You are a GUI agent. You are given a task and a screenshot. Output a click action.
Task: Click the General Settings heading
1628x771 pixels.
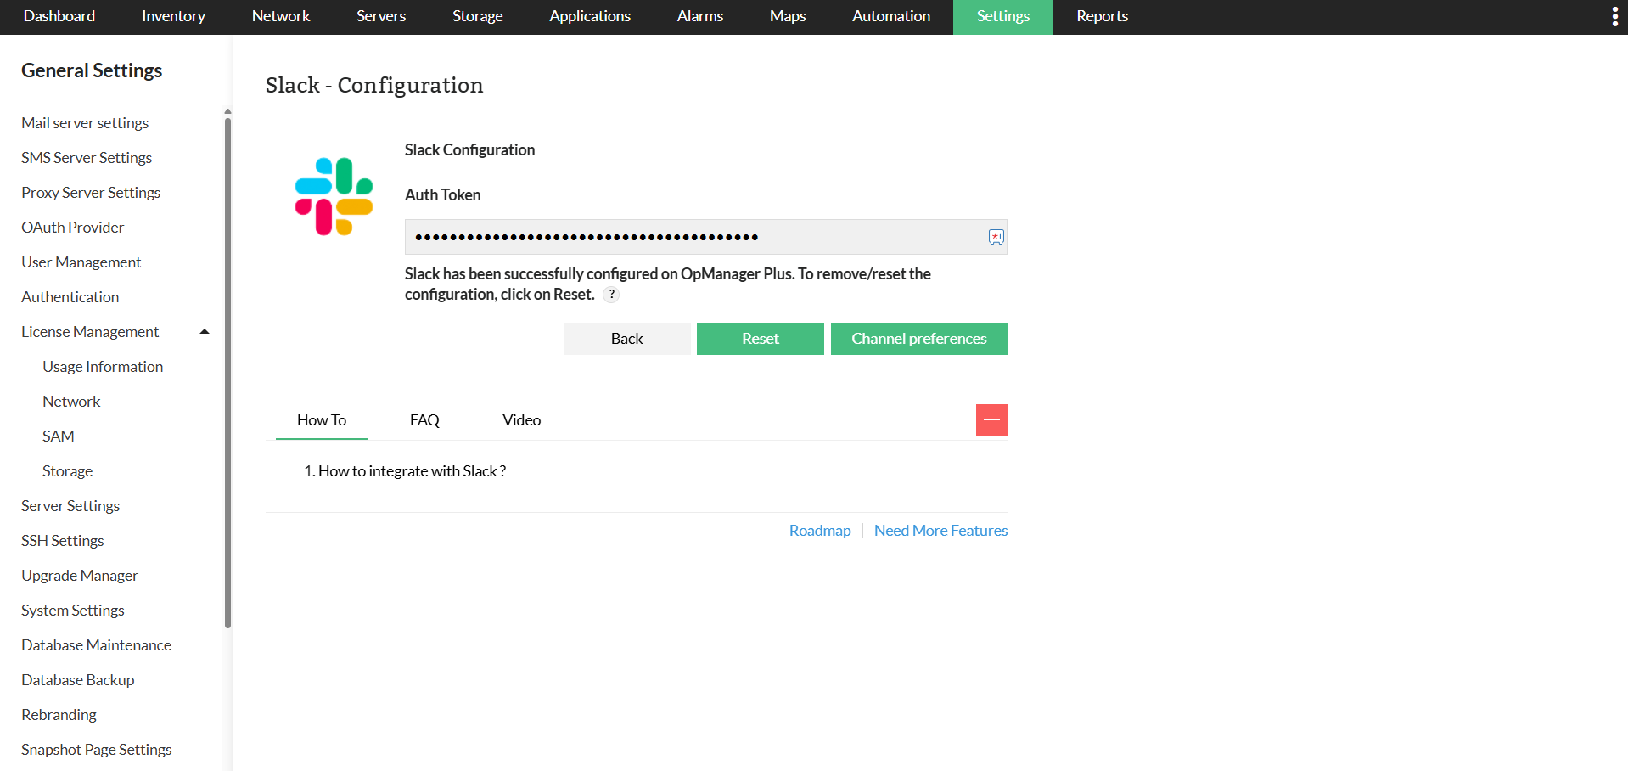point(92,70)
